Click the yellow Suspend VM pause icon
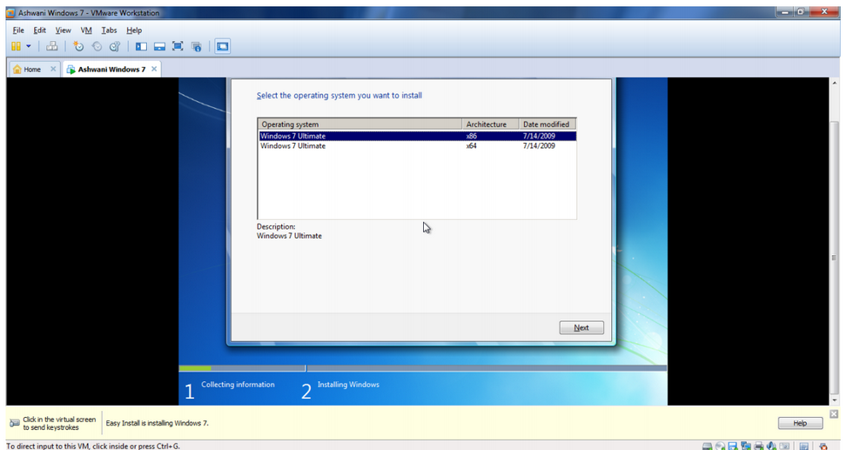This screenshot has width=860, height=450. 16,47
